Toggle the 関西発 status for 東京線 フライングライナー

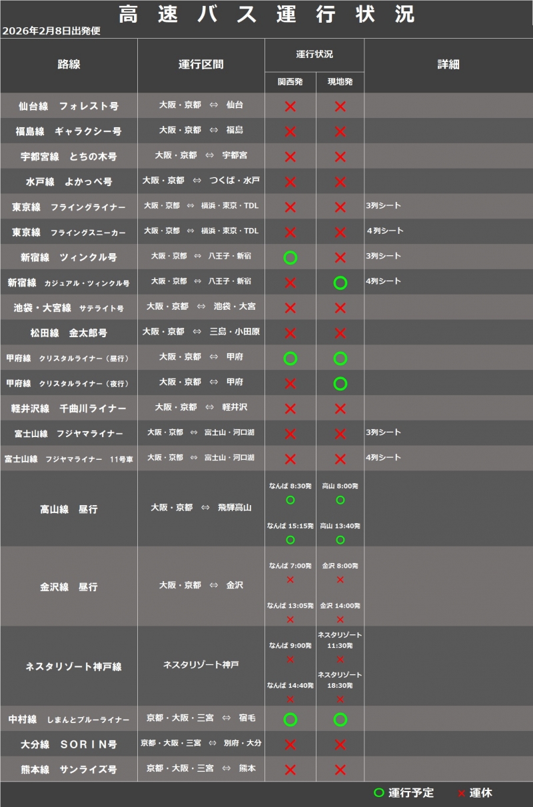coord(289,205)
